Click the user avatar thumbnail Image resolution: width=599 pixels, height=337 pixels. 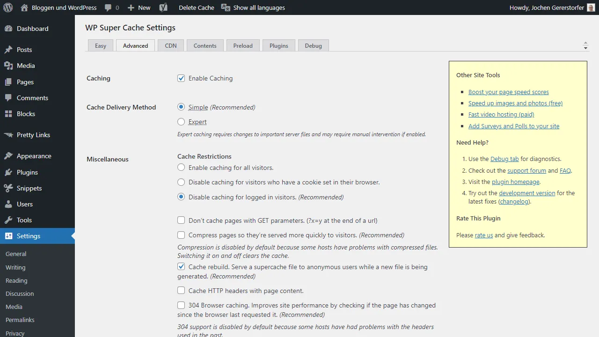coord(592,7)
